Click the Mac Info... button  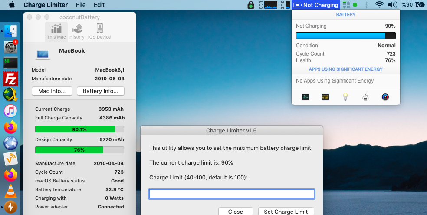pos(52,91)
